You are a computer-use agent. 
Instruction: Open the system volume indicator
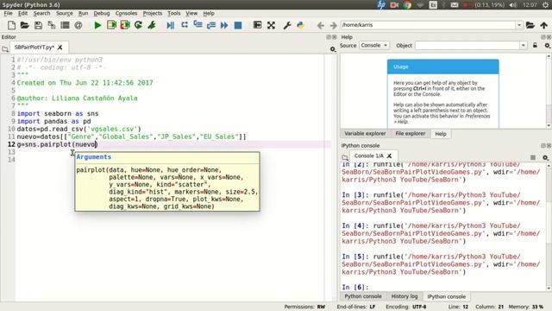click(513, 5)
